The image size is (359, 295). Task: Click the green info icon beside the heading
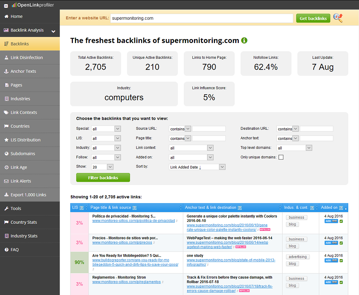(244, 41)
